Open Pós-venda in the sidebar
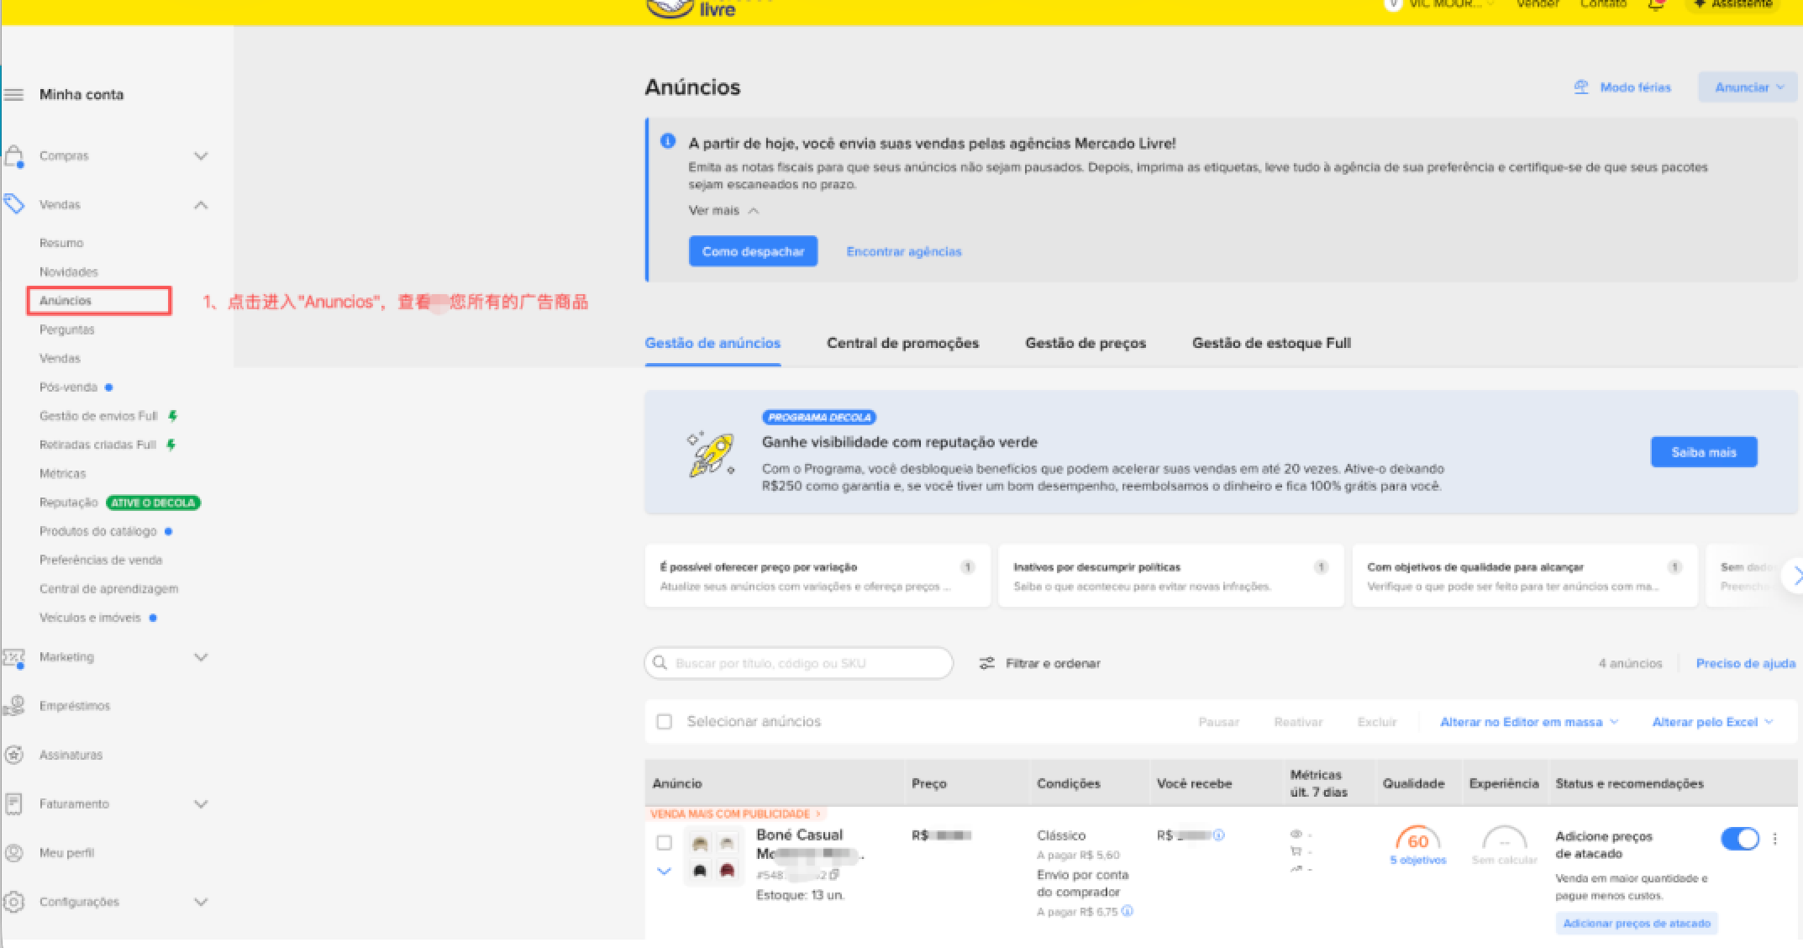 pos(69,387)
